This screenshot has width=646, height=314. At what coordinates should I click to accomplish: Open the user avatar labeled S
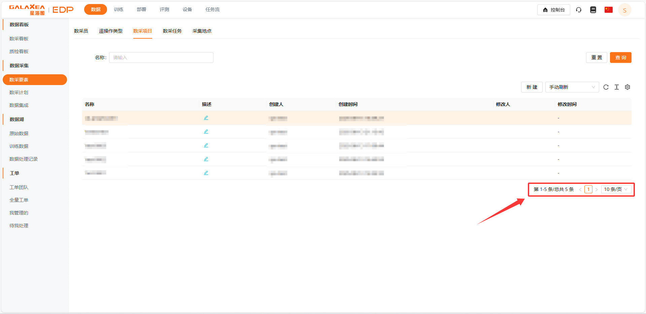click(x=624, y=10)
